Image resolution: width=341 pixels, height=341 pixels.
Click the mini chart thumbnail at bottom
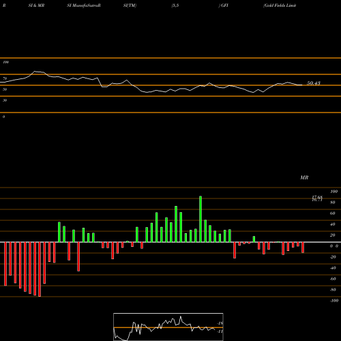168,327
